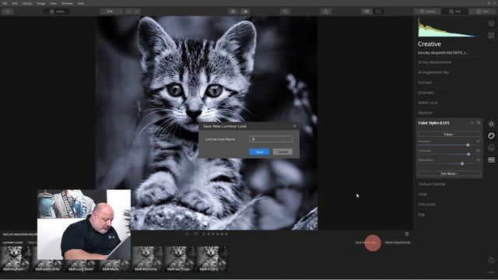Open the History clock icon
Image resolution: width=498 pixels, height=280 pixels.
(x=491, y=260)
